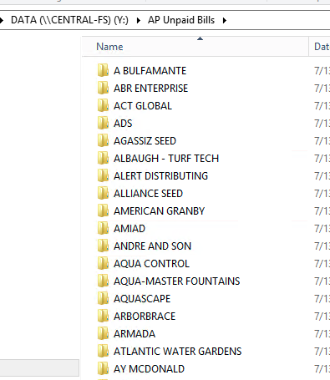Click the ALERT DISTRIBUTING folder name
Image resolution: width=330 pixels, height=380 pixels.
160,176
